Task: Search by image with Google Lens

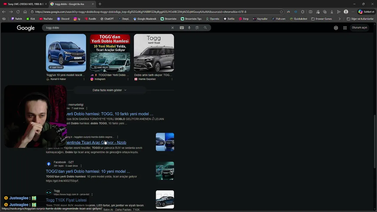Action: [197, 28]
